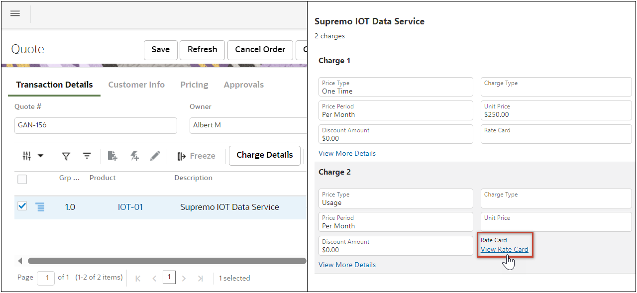Open the hamburger navigation menu
The height and width of the screenshot is (293, 637).
[15, 13]
